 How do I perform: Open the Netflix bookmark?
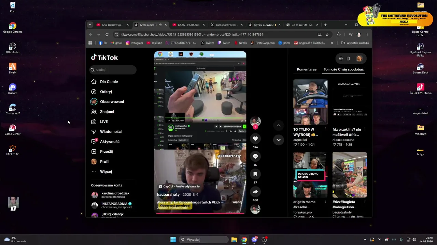240,43
